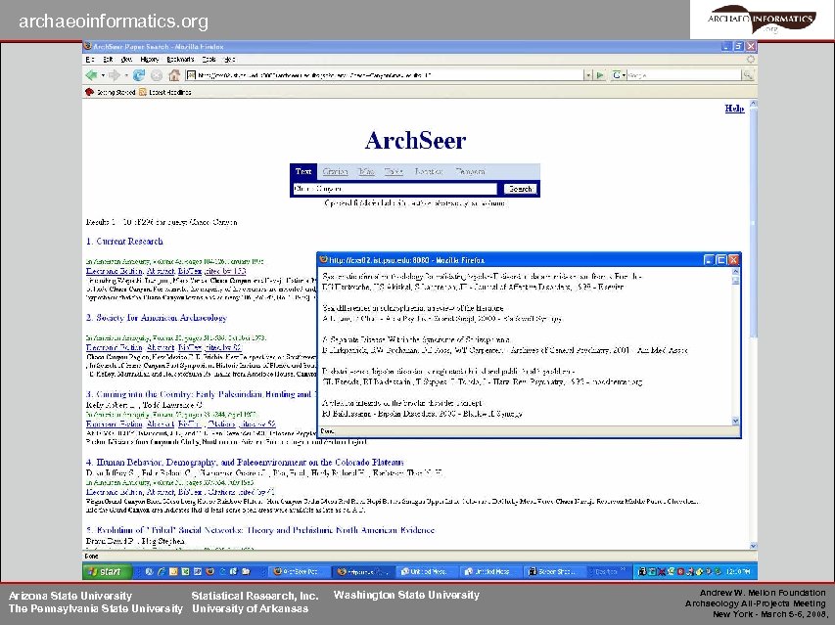835x625 pixels.
Task: Click the Home icon in the Firefox toolbar
Action: pyautogui.click(x=174, y=75)
